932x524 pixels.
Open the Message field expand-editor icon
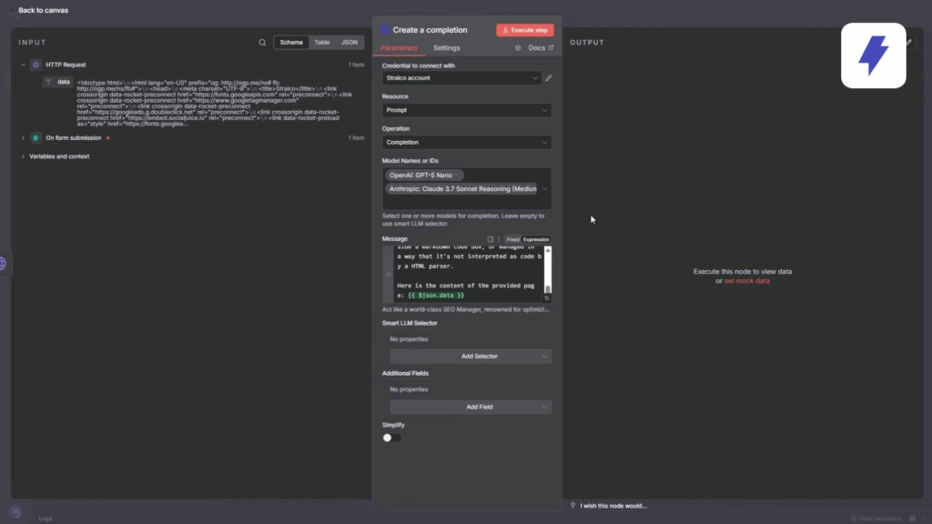pos(491,239)
